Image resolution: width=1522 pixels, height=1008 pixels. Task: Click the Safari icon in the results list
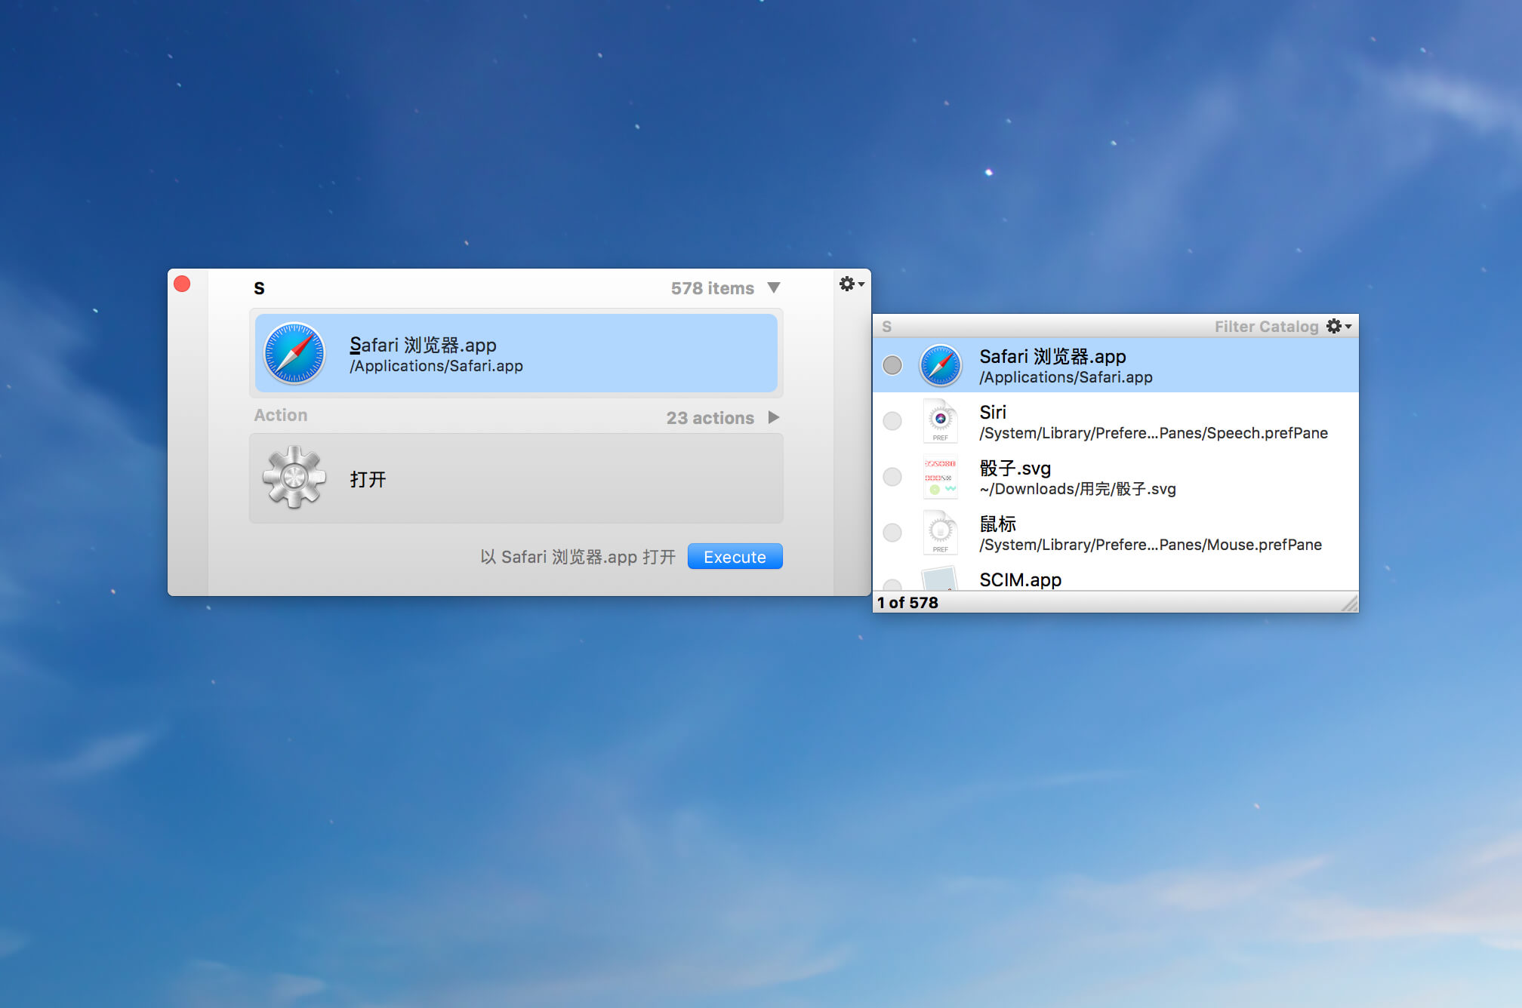click(x=940, y=365)
